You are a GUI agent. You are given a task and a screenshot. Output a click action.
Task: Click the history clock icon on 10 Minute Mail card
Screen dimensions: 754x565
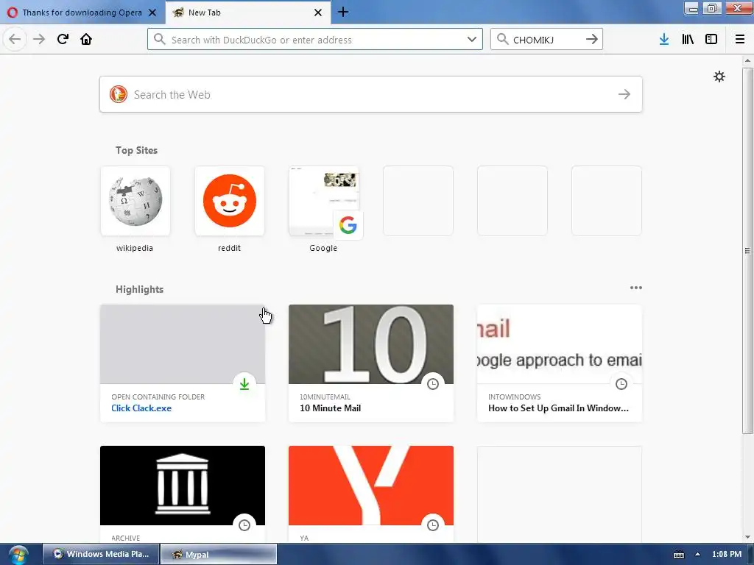433,384
